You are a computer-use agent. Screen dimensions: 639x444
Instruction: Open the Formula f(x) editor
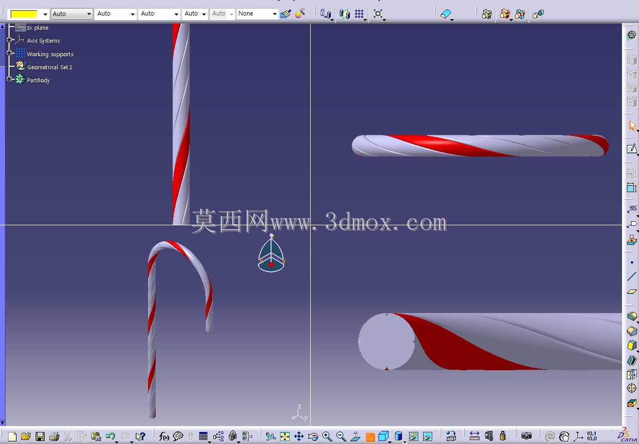coord(164,436)
